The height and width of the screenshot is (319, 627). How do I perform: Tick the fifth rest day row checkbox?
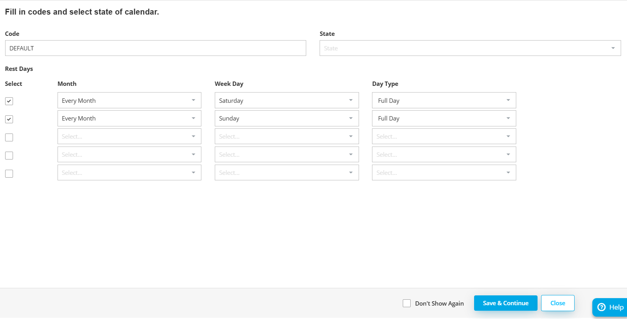pyautogui.click(x=9, y=174)
